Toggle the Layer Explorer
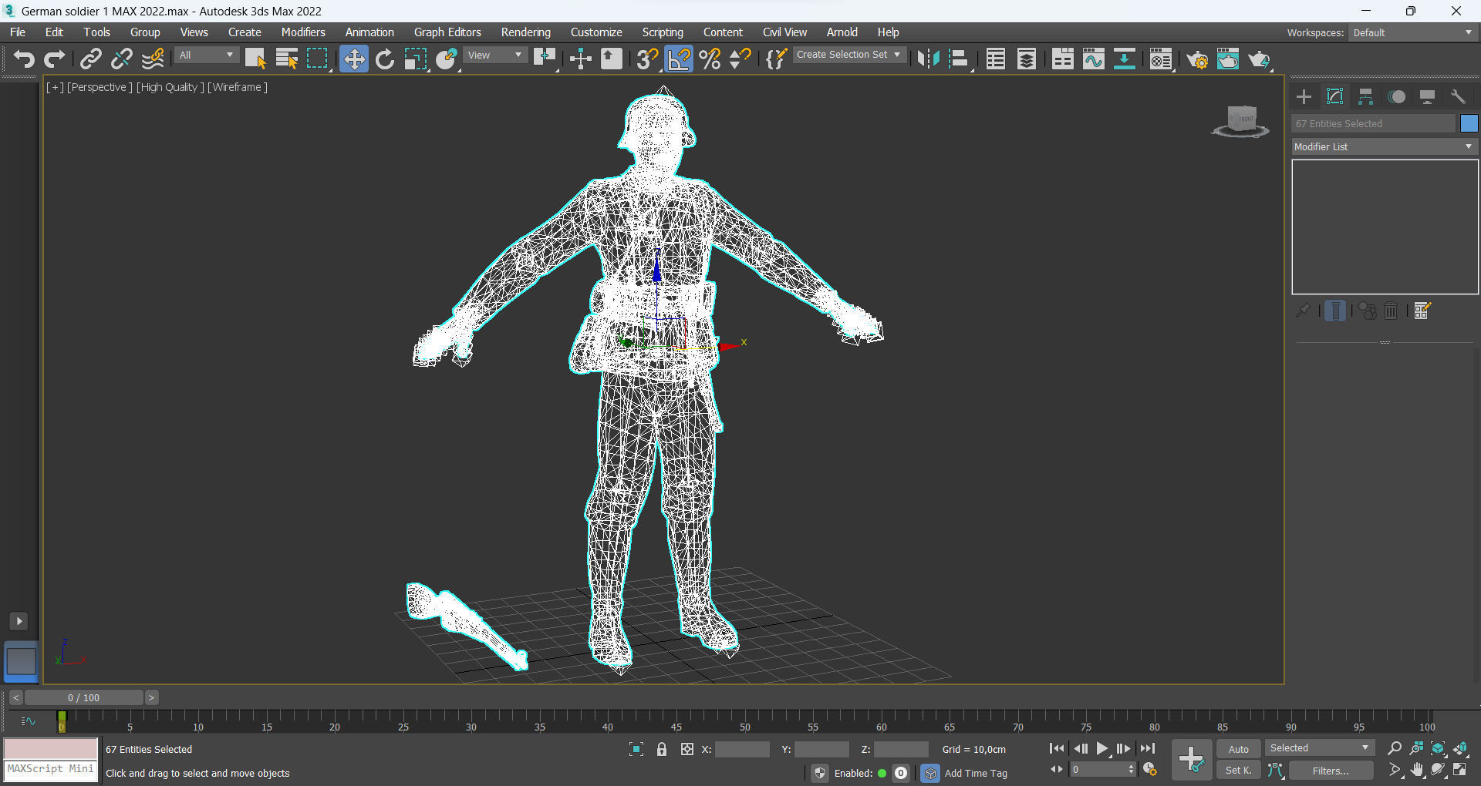Screen dimensions: 1481x786 click(1027, 59)
